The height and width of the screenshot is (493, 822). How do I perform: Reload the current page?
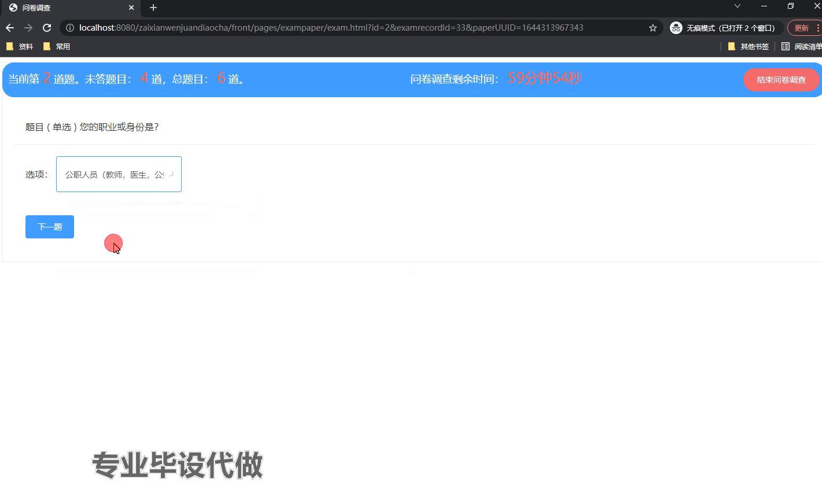47,28
